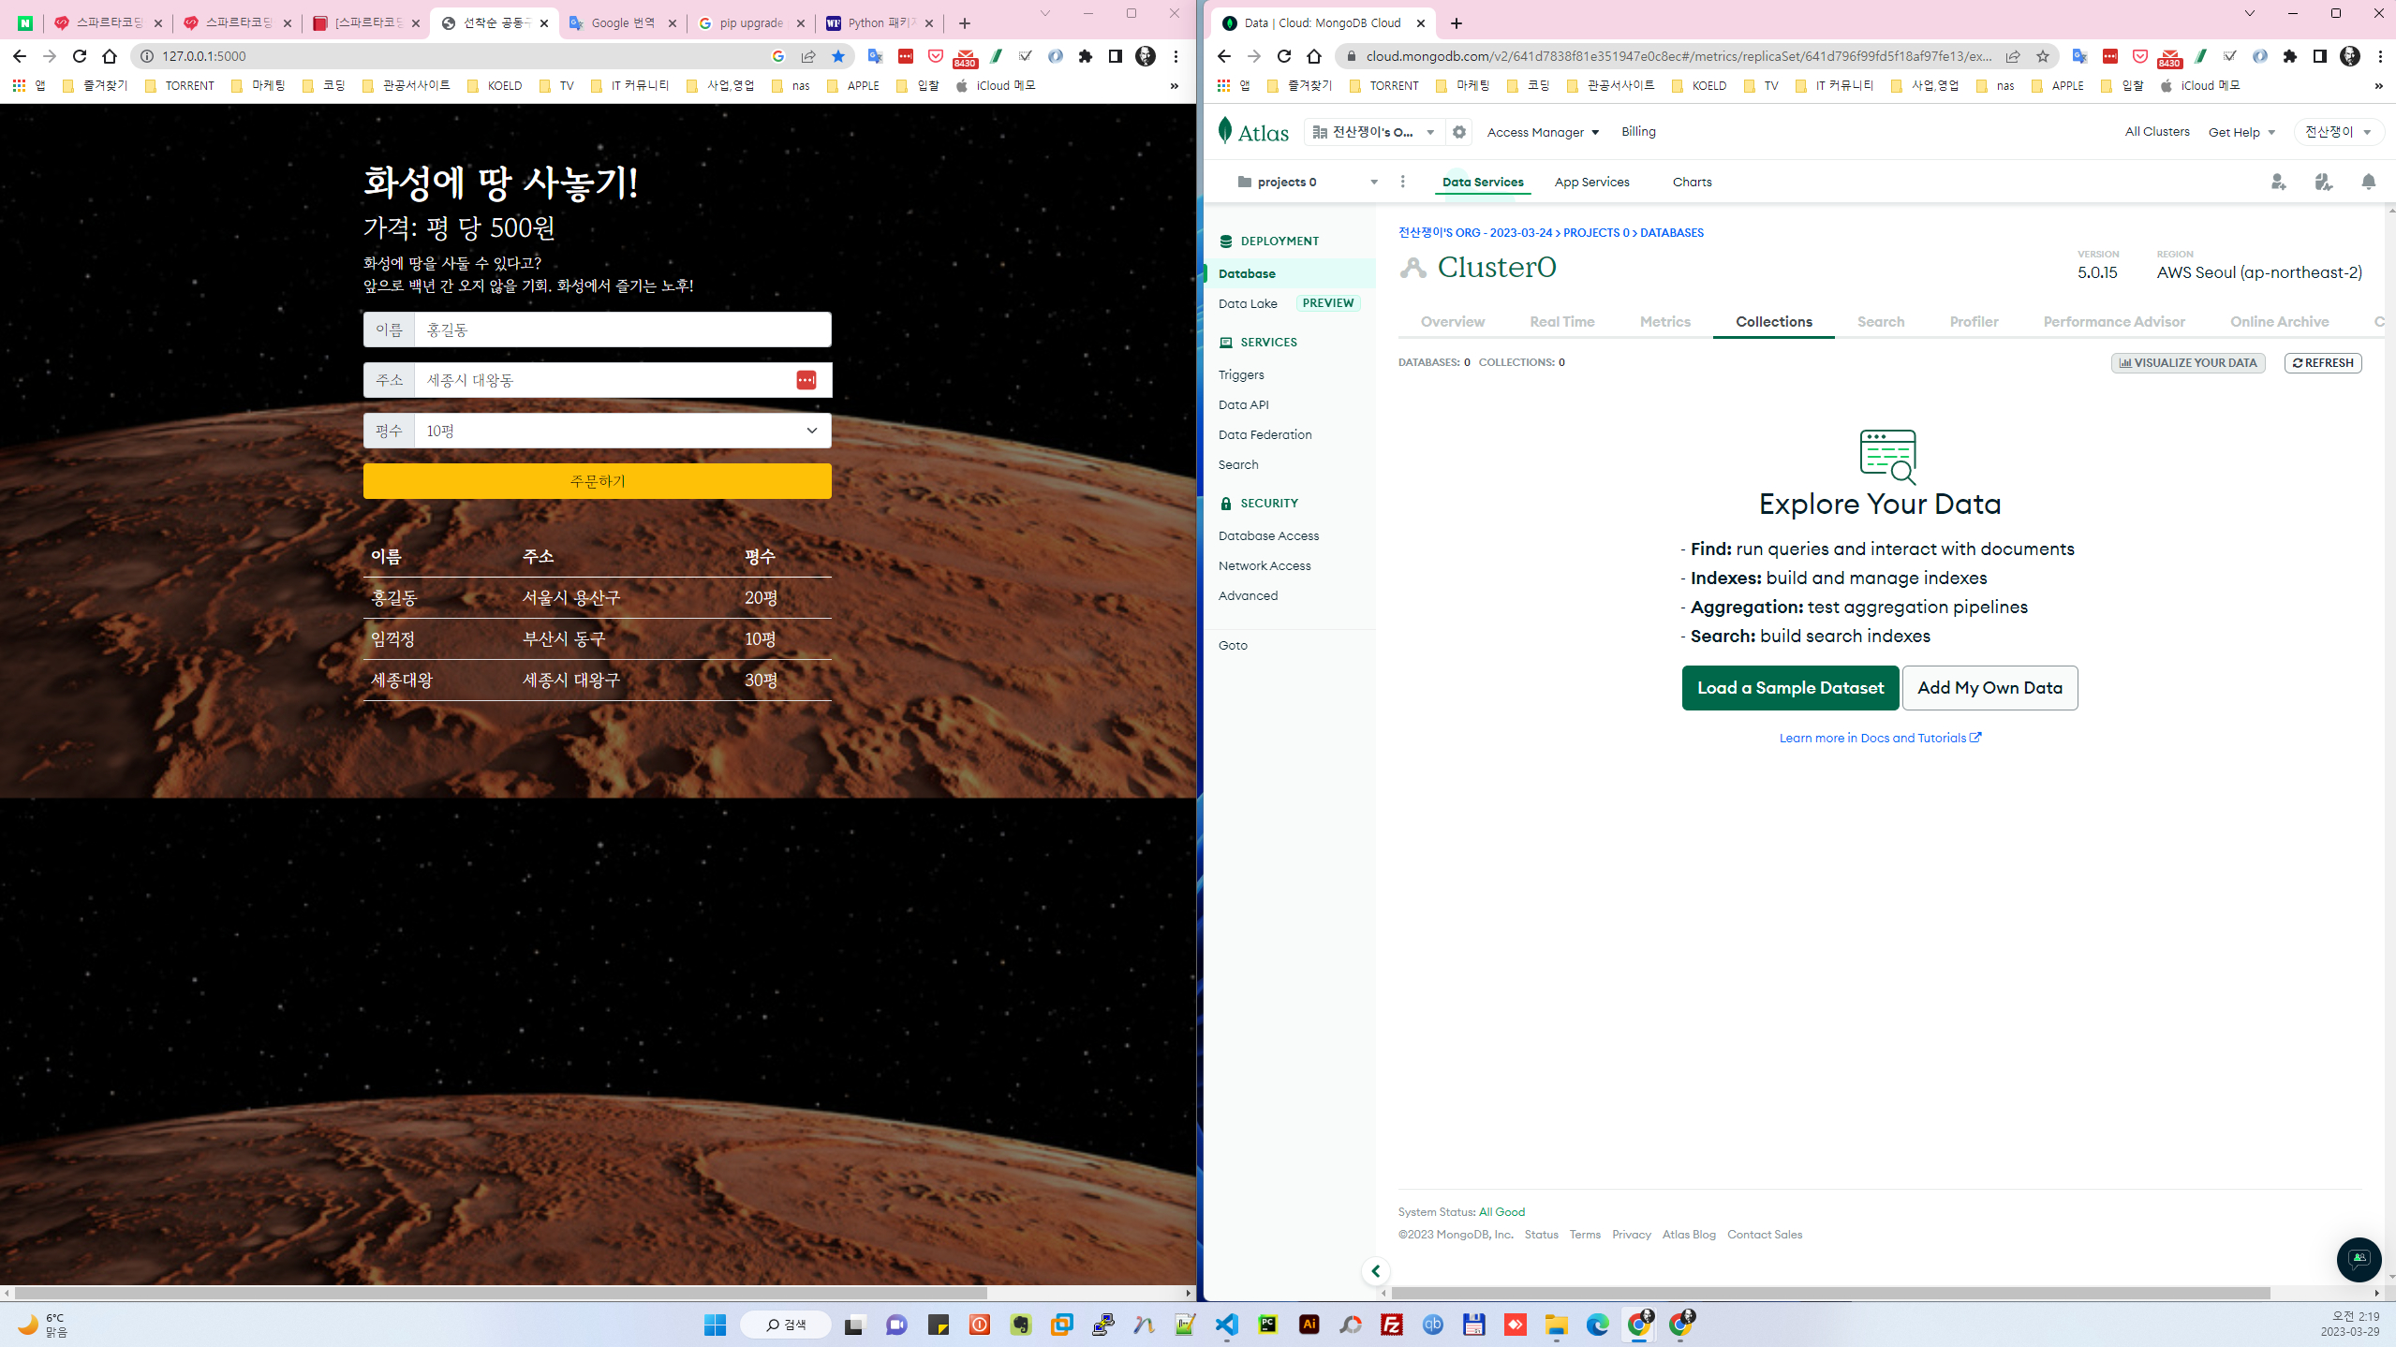Open the activity feed icon in Atlas
This screenshot has width=2396, height=1347.
[2323, 182]
